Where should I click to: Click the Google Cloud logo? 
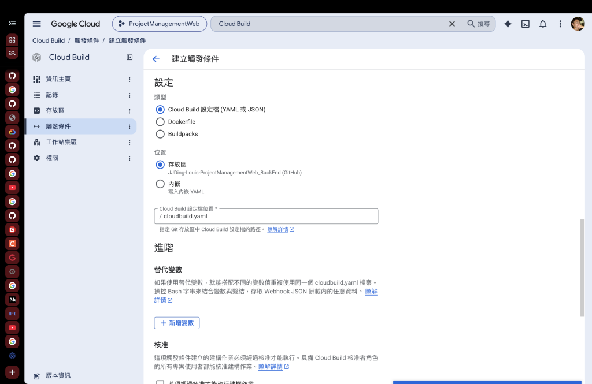(x=75, y=24)
